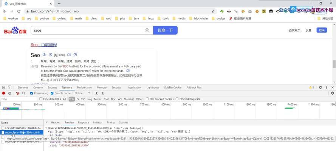336x151 pixels.
Task: Click the 1400 ms marker in timeline overview
Action: (x=293, y=104)
